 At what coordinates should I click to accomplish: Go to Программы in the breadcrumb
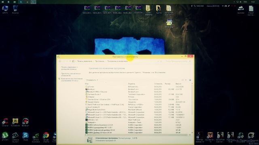click(x=100, y=61)
